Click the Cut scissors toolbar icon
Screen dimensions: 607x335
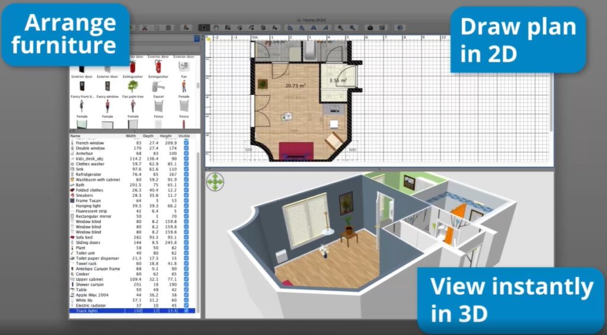pyautogui.click(x=145, y=28)
